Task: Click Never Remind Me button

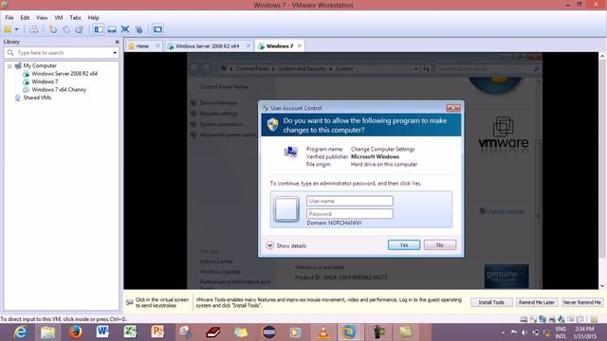Action: click(581, 302)
